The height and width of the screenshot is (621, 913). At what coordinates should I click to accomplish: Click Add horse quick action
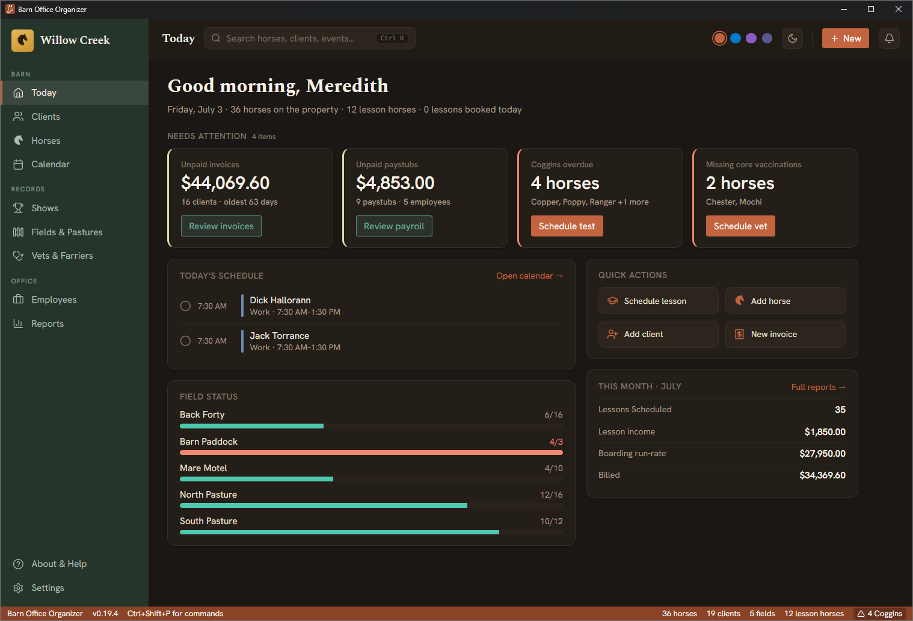click(785, 301)
